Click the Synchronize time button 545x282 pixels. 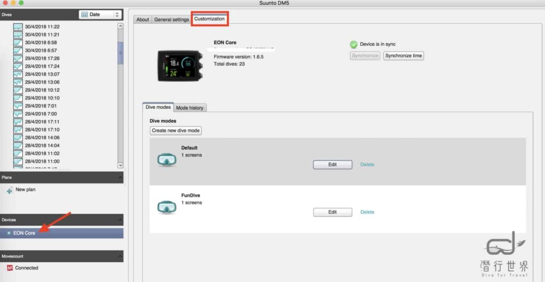403,55
